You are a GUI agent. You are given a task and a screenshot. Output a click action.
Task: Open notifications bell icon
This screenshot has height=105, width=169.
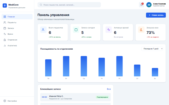point(142,5)
